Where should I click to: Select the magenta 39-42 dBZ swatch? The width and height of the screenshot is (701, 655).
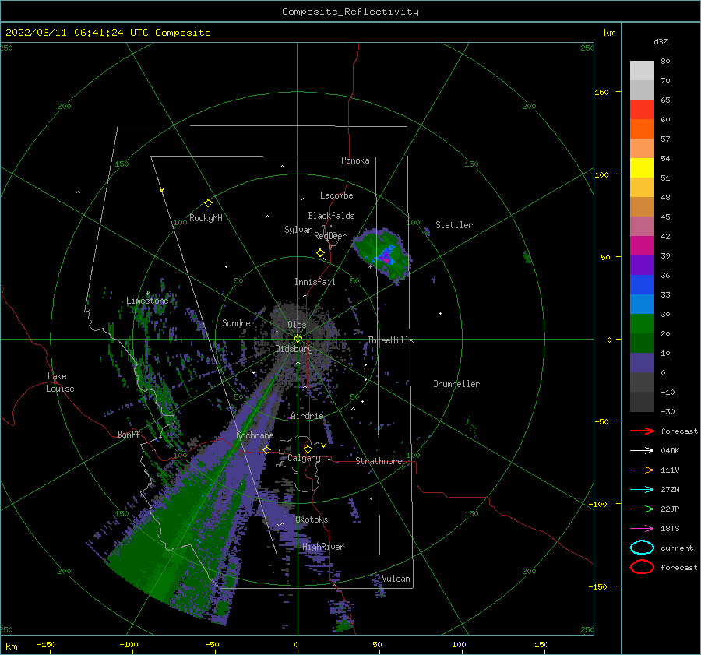(642, 245)
